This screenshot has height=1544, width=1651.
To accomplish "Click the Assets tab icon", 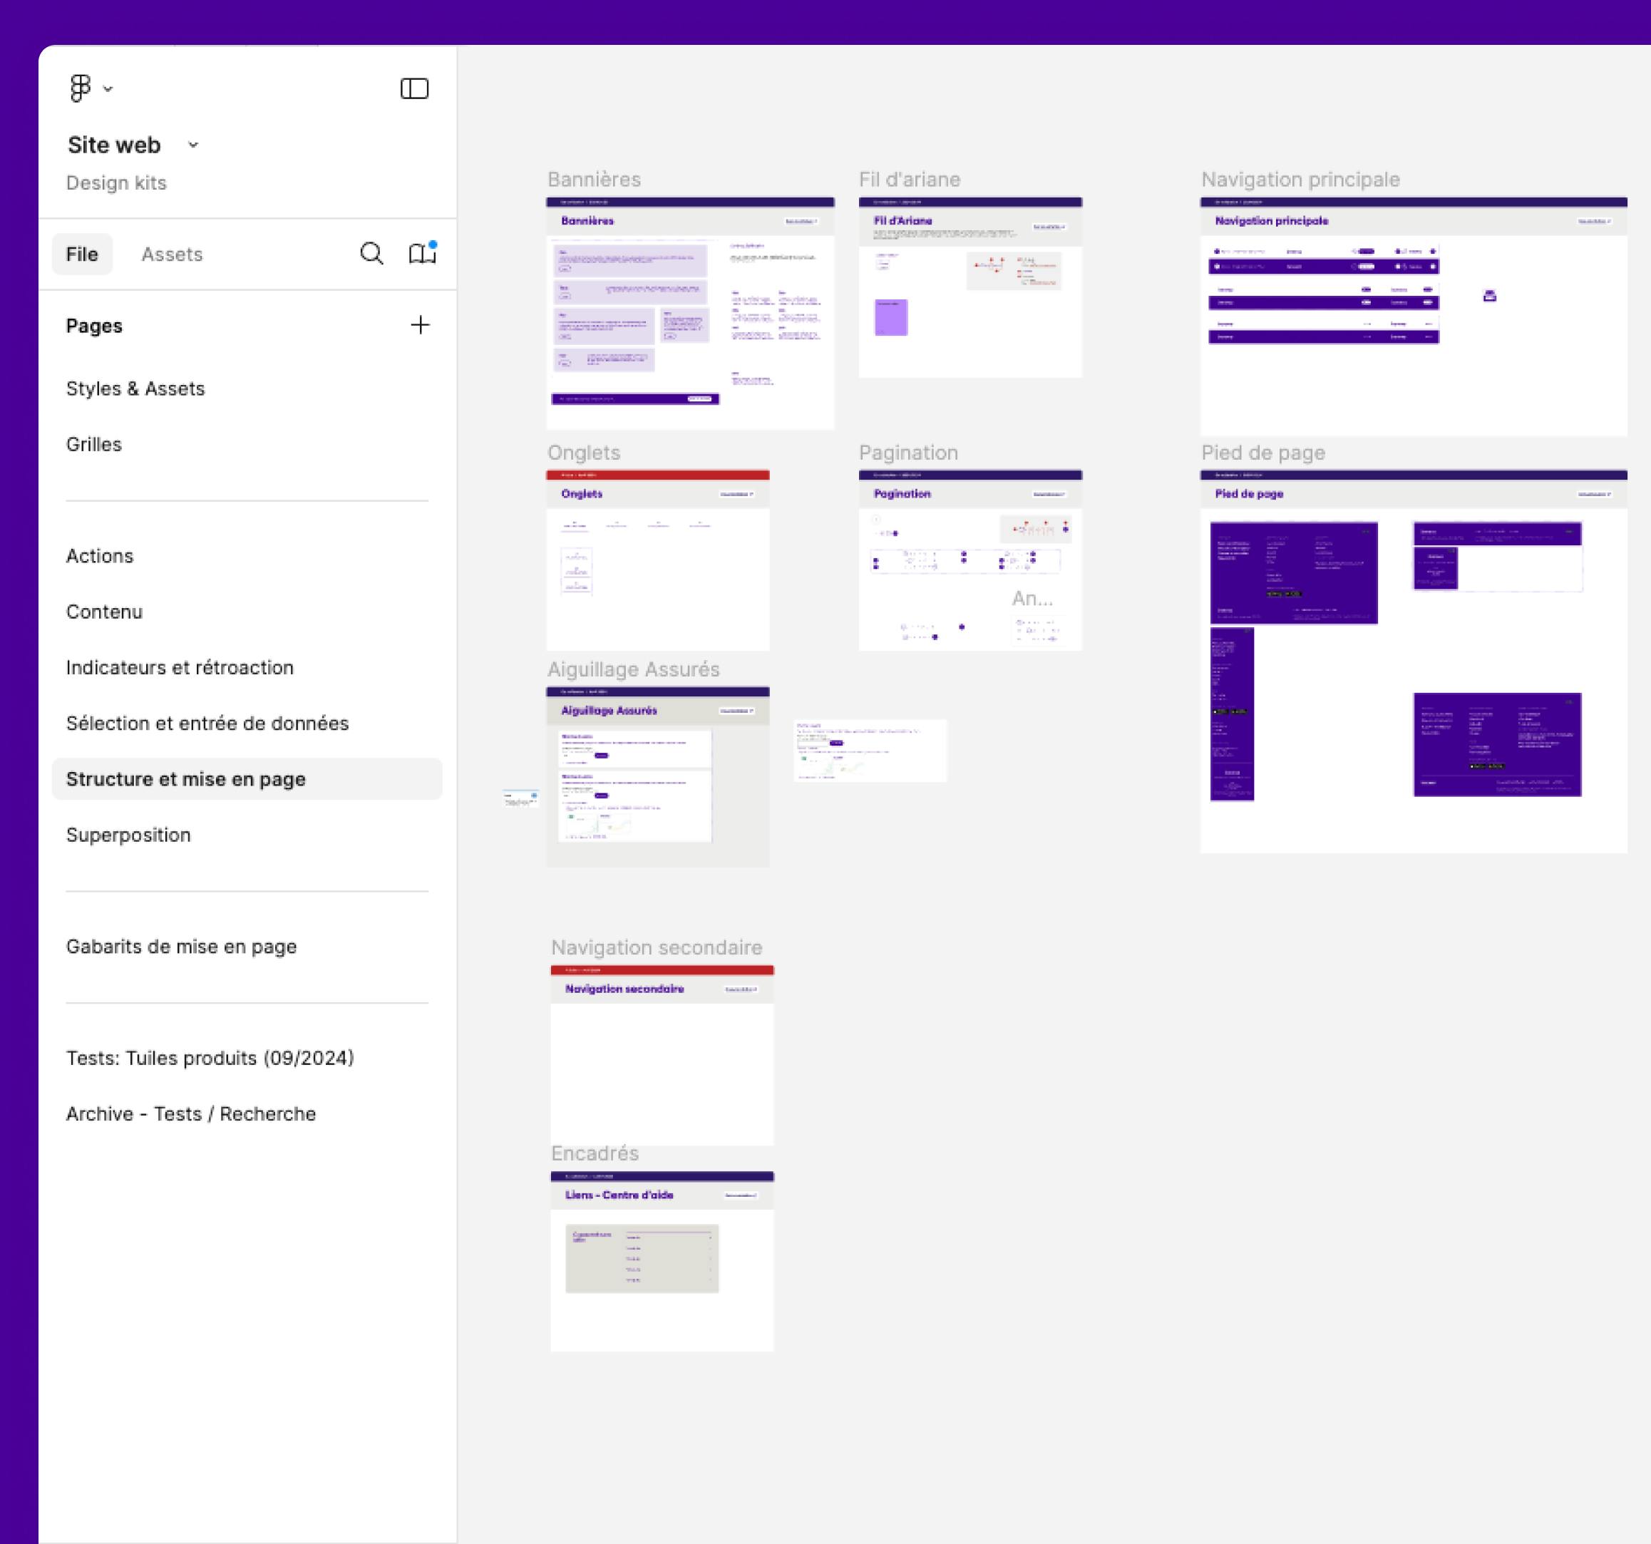I will pyautogui.click(x=170, y=254).
